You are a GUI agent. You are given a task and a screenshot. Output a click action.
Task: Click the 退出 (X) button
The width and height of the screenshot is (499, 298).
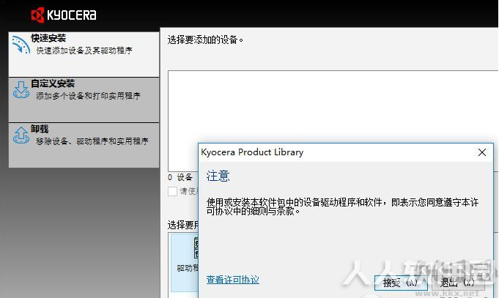[x=458, y=283]
